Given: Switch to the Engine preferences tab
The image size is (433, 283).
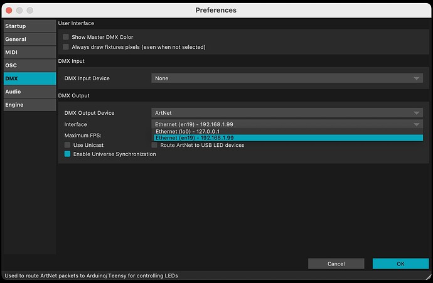Looking at the screenshot, I should tap(29, 105).
